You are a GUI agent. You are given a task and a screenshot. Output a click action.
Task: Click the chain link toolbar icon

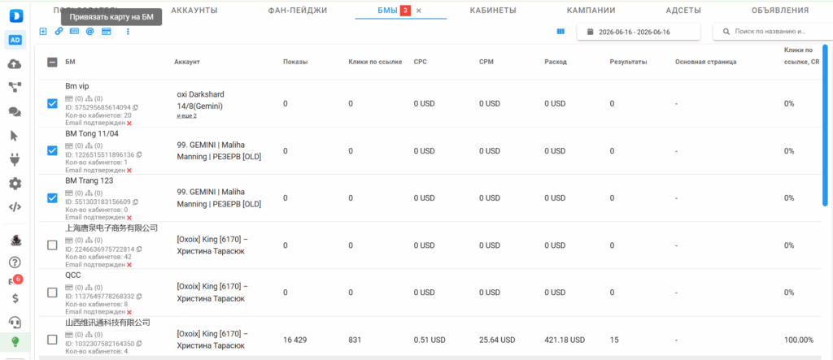coord(59,32)
